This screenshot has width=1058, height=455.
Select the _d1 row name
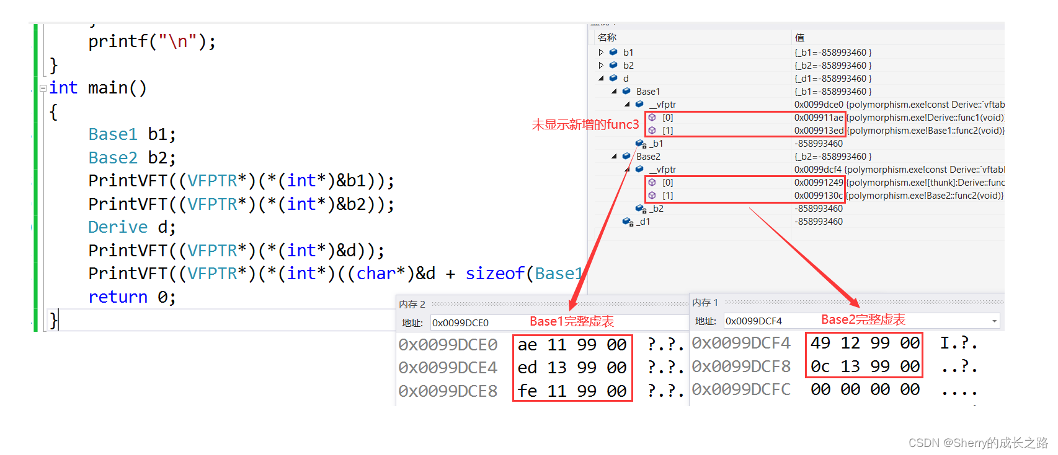(x=643, y=222)
